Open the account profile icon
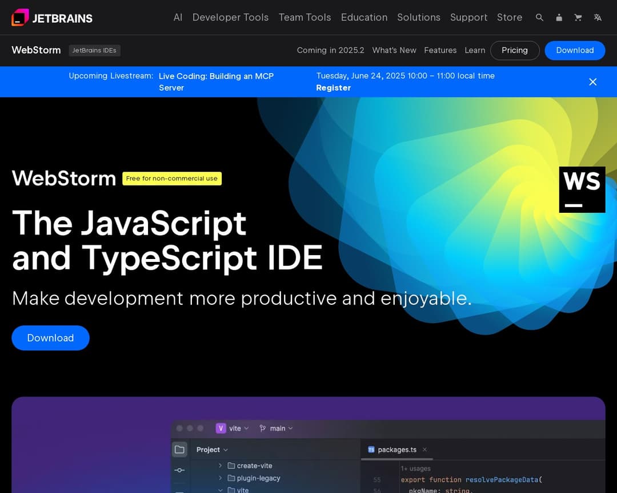Screen dimensions: 617x493 pyautogui.click(x=559, y=18)
